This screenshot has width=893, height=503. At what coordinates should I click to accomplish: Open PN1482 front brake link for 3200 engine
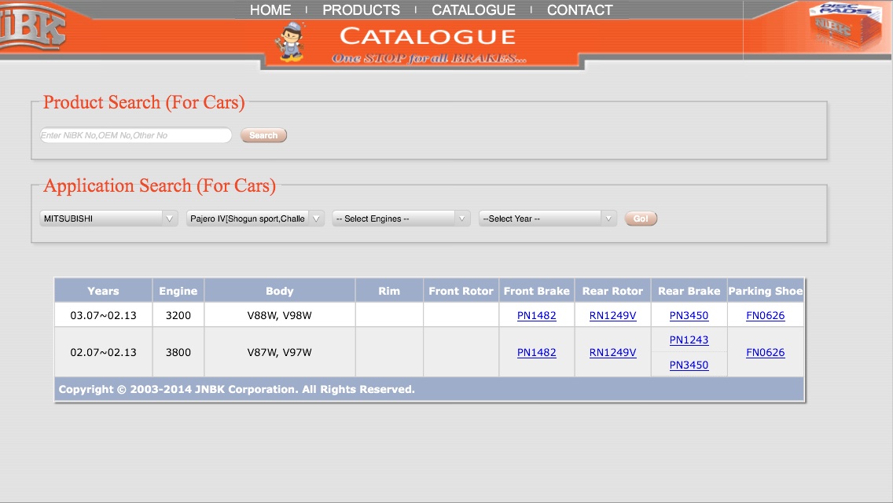536,315
